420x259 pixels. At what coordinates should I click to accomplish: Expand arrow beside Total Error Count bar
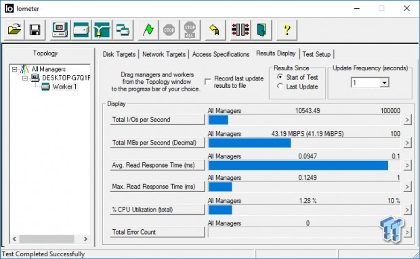tap(407, 232)
